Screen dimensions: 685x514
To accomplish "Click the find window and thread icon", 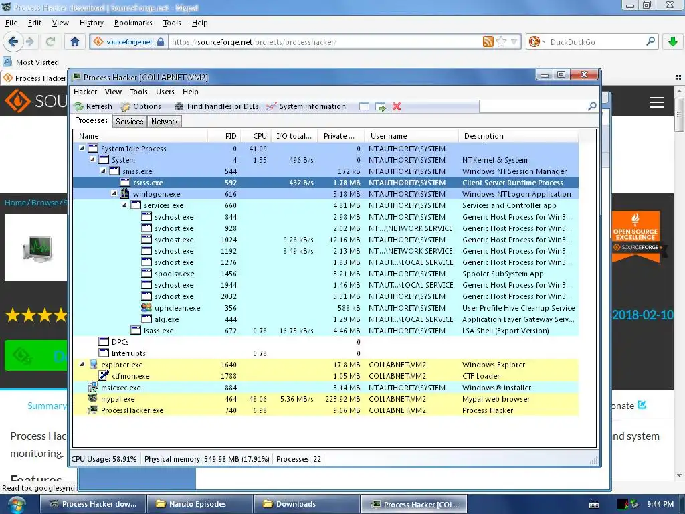I will point(381,106).
